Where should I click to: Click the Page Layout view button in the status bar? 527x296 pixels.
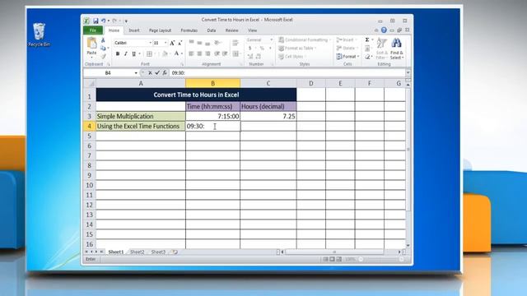point(332,259)
